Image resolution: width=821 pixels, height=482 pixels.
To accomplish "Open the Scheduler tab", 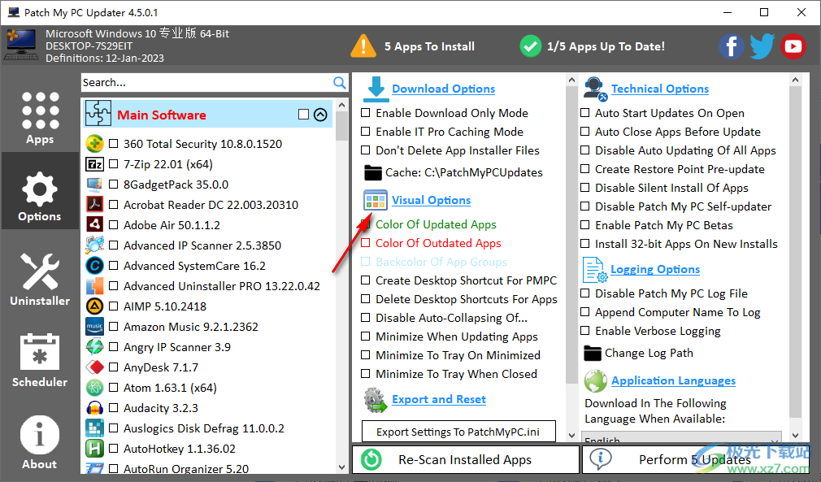I will [40, 360].
